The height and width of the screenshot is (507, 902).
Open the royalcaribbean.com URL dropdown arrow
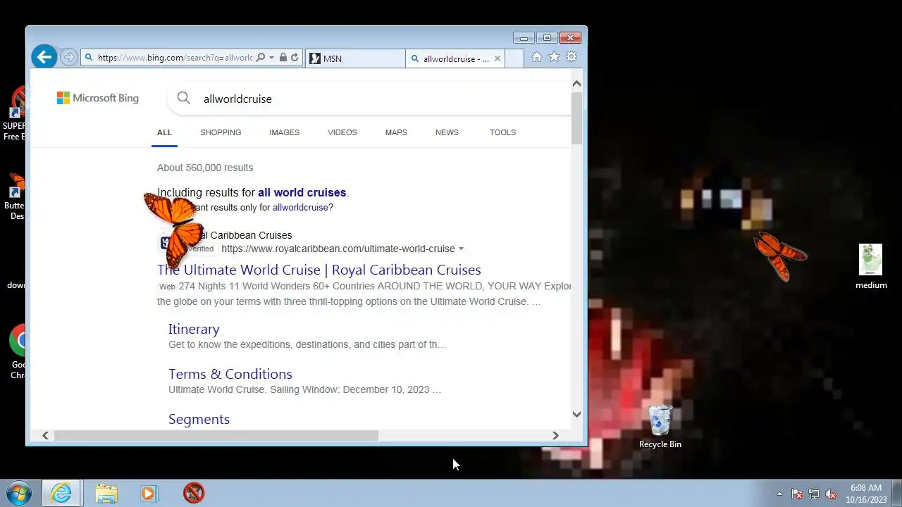[461, 249]
